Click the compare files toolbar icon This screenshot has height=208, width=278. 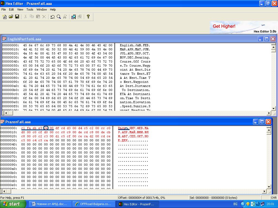coord(74,17)
